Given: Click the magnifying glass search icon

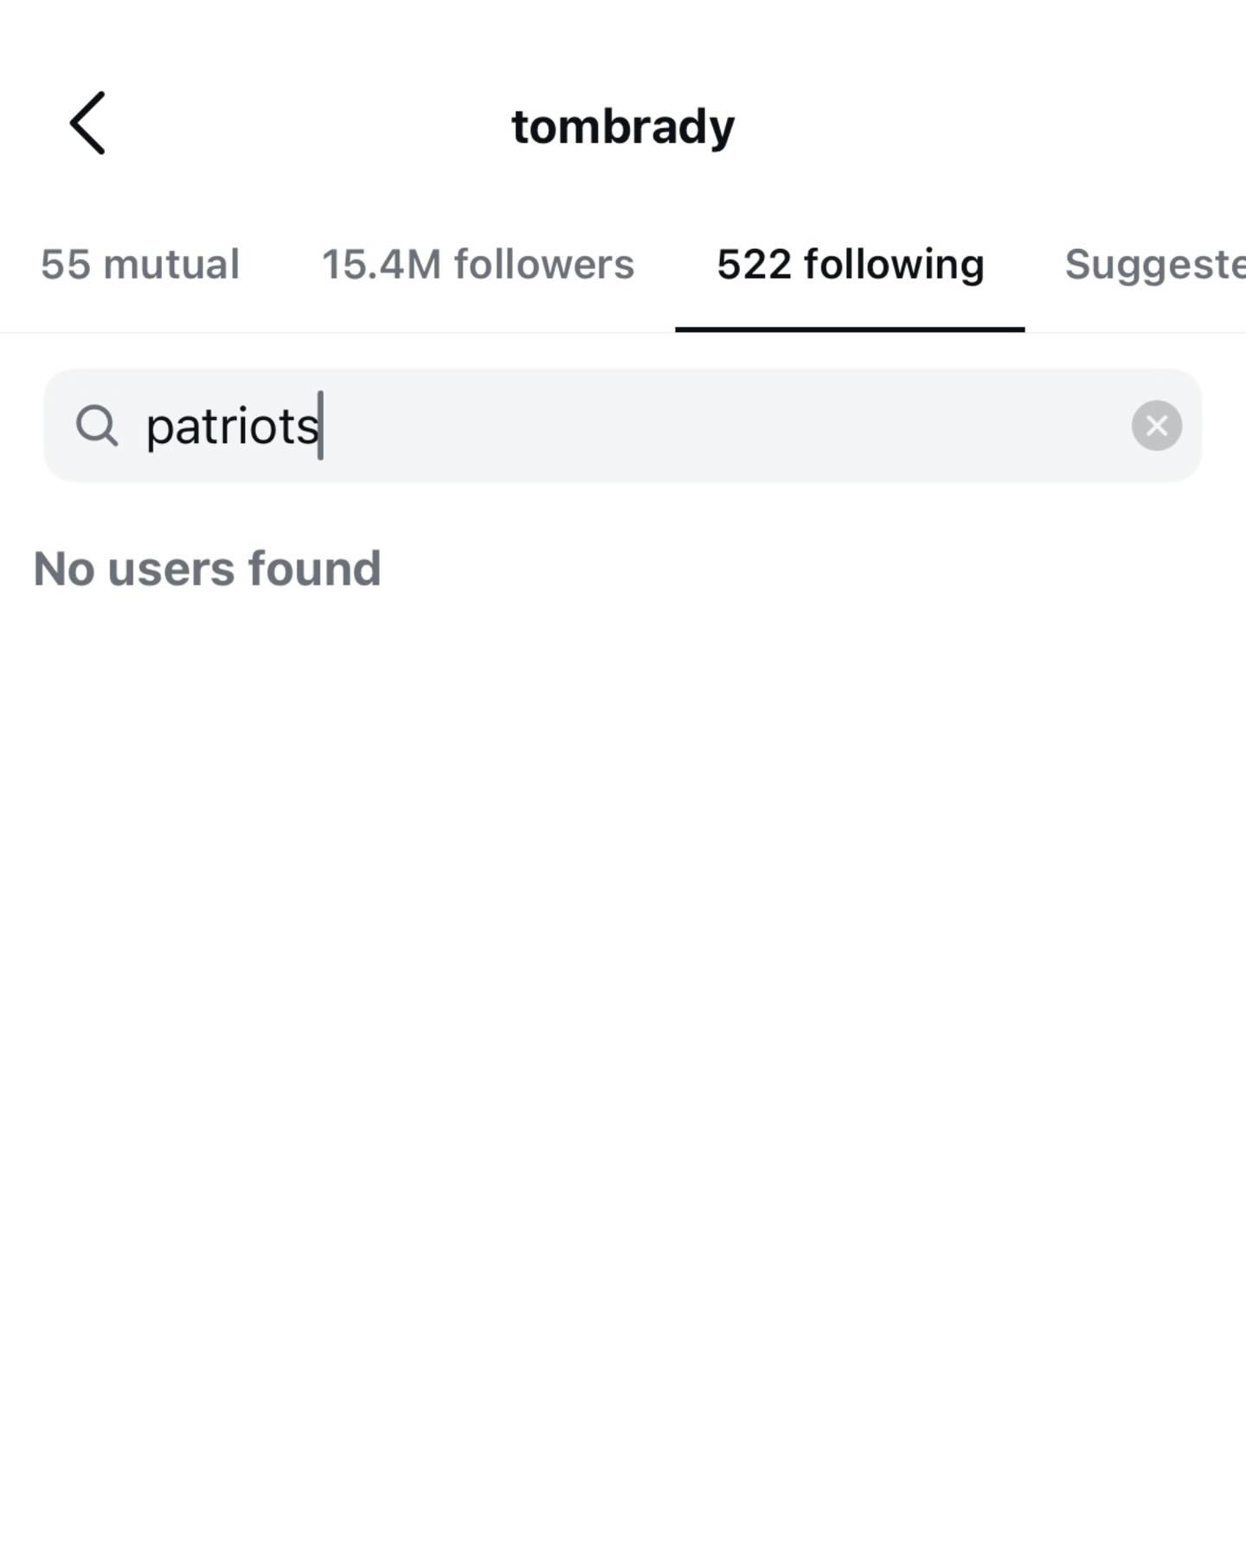Looking at the screenshot, I should [96, 426].
